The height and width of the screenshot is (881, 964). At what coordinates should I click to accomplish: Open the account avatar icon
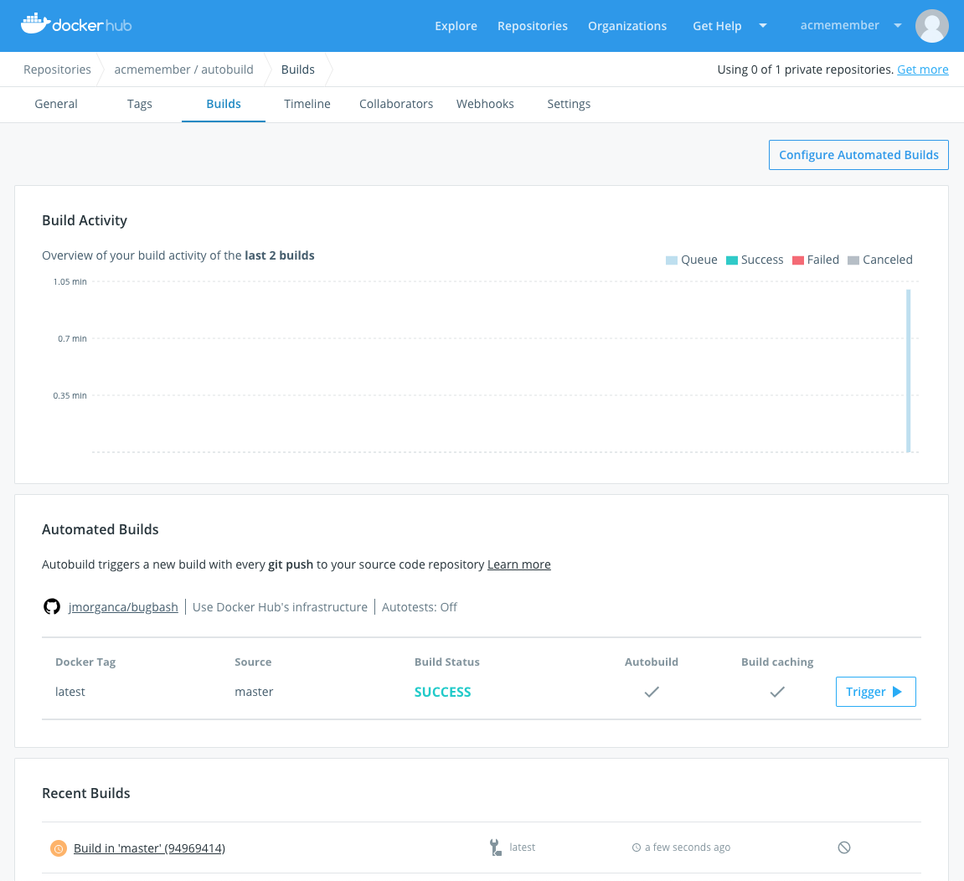(931, 26)
